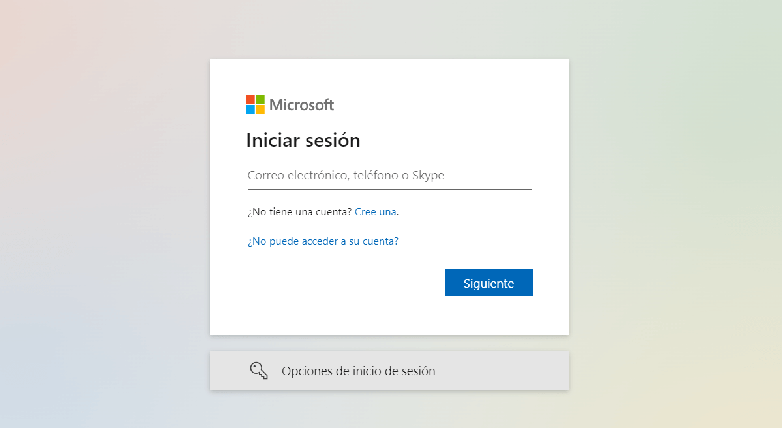This screenshot has height=428, width=782.
Task: Click the green square in Microsoft logo
Action: click(x=260, y=100)
